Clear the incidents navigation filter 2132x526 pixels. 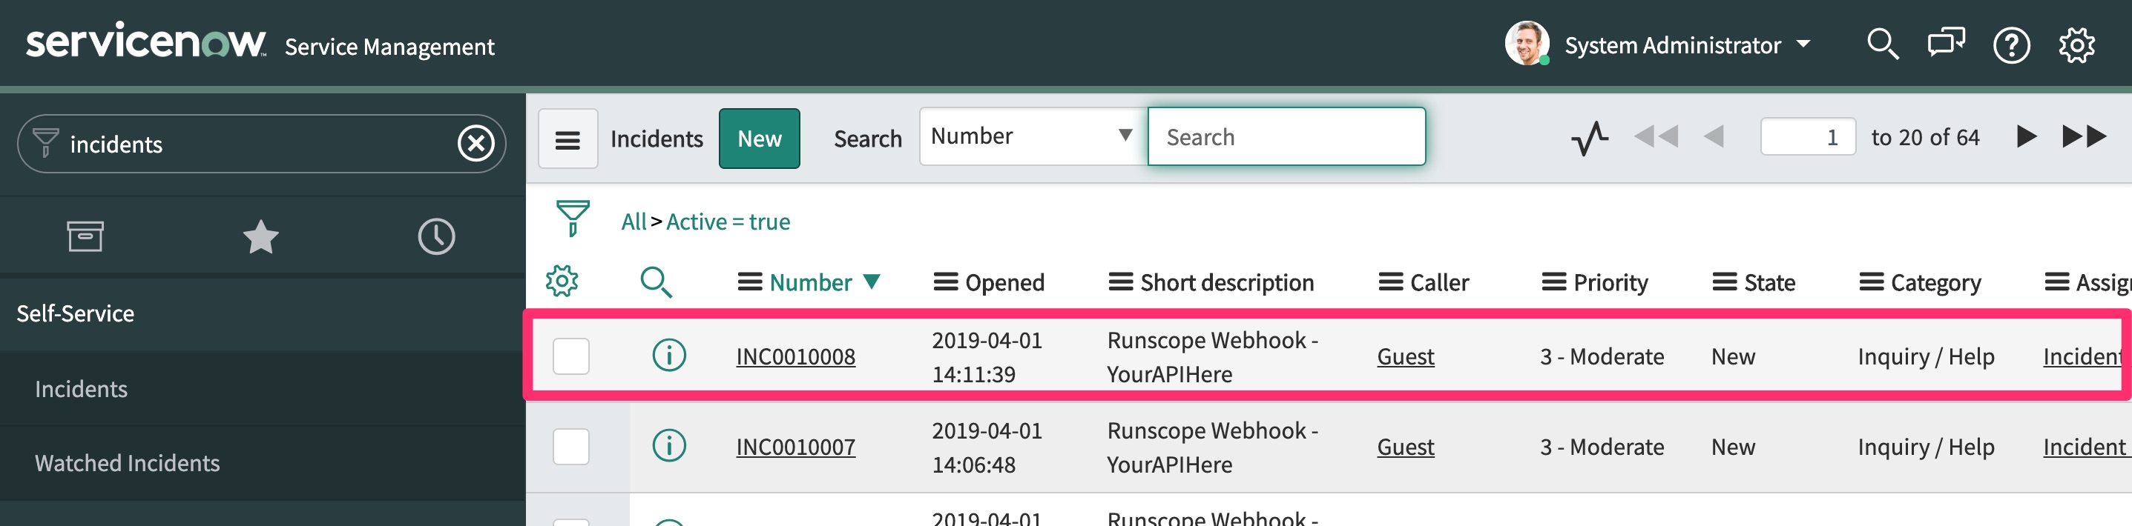(476, 144)
